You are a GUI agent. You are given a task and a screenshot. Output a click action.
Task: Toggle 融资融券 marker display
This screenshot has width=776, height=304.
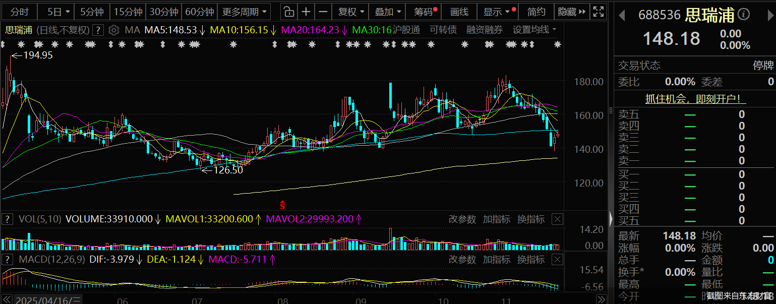485,30
